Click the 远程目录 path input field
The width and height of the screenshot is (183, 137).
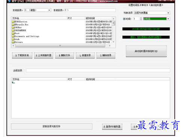tap(98, 70)
